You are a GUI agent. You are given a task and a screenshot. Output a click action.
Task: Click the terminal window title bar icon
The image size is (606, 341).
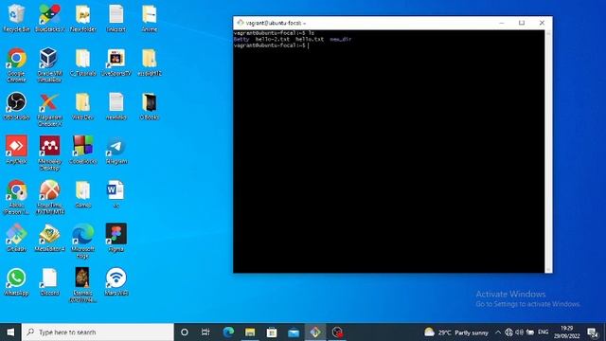[x=241, y=23]
